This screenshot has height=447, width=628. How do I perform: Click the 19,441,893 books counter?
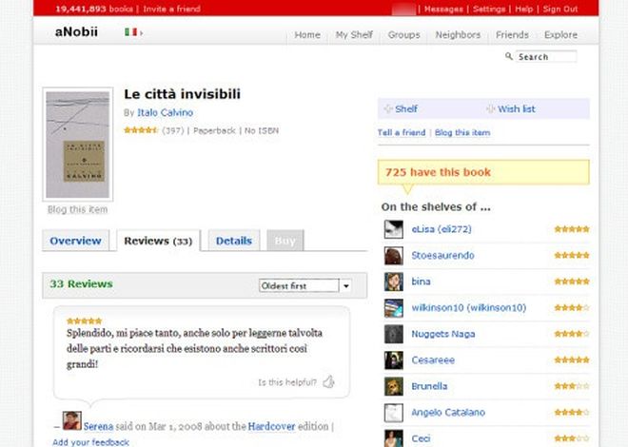click(94, 9)
